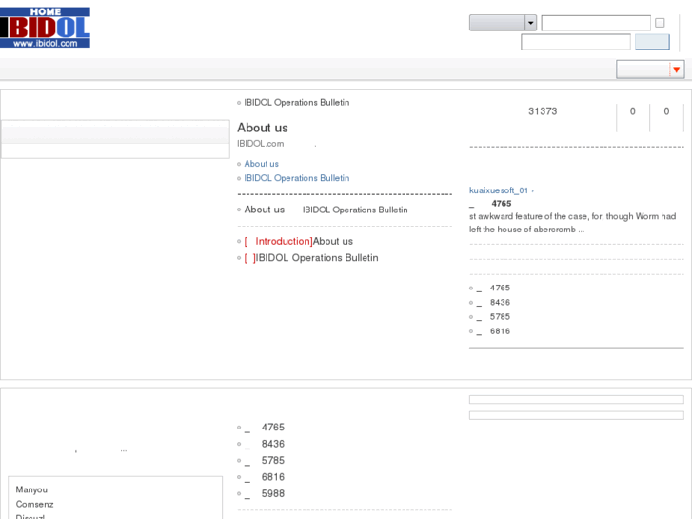This screenshot has width=692, height=519.
Task: Click the IBIDOL.com subtitle text
Action: (x=261, y=144)
